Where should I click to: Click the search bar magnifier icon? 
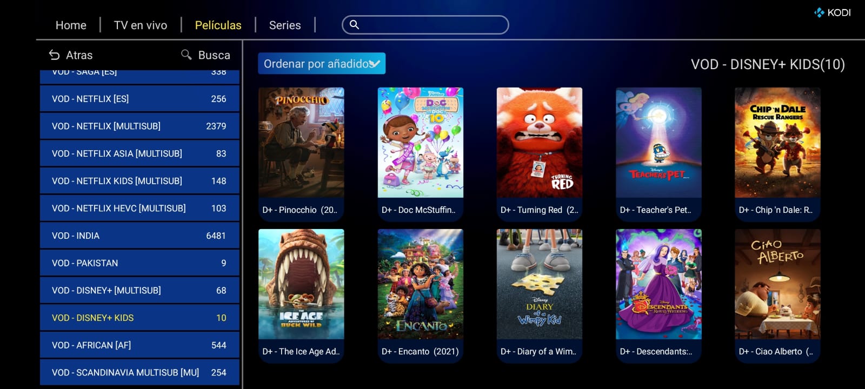tap(355, 25)
